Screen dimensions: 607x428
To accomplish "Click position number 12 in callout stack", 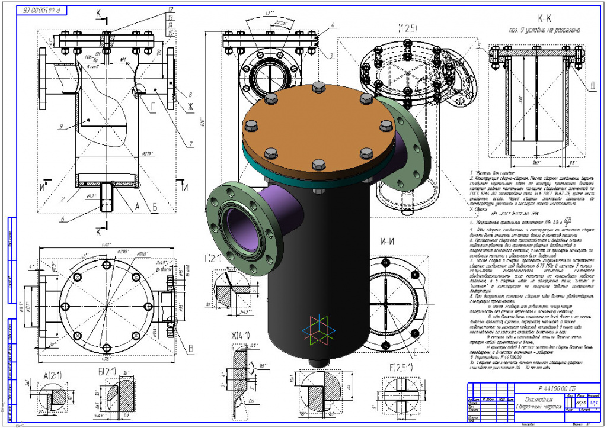I will [x=171, y=10].
